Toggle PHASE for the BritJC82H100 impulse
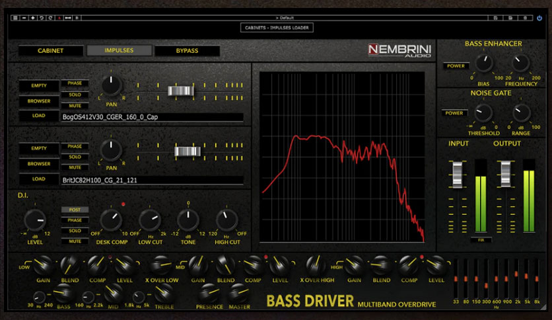This screenshot has height=320, width=552. (x=75, y=146)
